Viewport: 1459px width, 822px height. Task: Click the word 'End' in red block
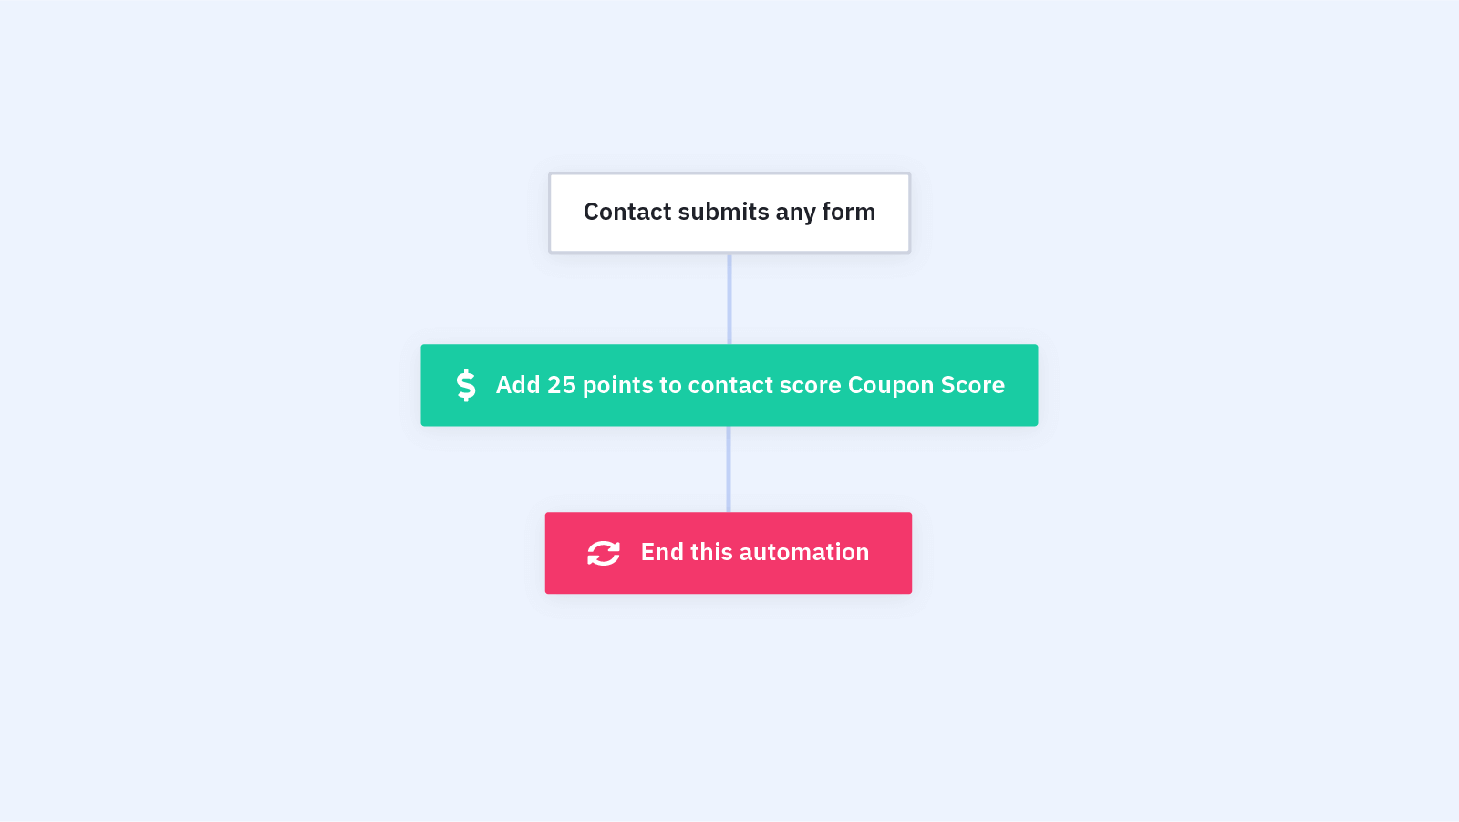[662, 552]
